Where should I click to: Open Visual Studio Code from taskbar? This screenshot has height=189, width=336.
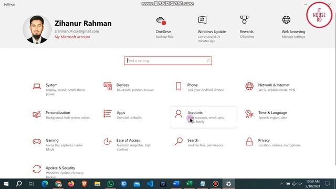[150, 184]
